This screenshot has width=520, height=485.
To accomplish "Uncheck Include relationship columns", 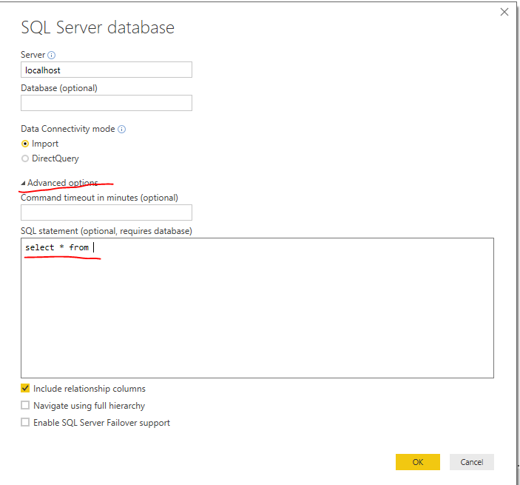I will [25, 388].
